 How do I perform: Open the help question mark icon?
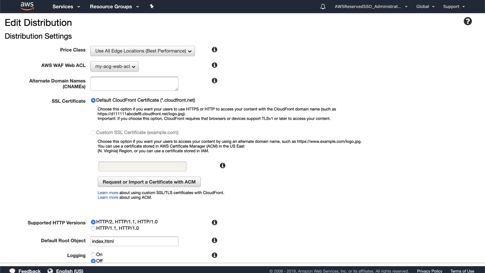click(468, 21)
